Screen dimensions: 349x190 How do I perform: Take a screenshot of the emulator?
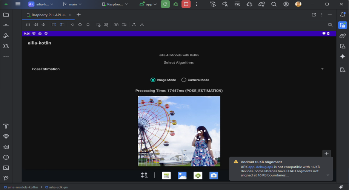[116, 25]
